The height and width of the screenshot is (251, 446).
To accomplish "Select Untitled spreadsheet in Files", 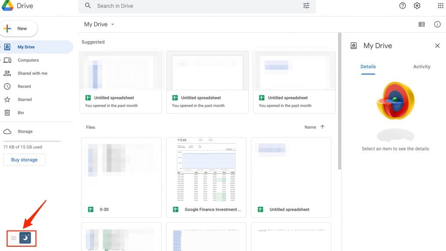I will (x=291, y=177).
